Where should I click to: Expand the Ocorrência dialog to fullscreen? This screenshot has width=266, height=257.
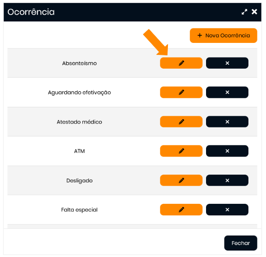pyautogui.click(x=244, y=12)
